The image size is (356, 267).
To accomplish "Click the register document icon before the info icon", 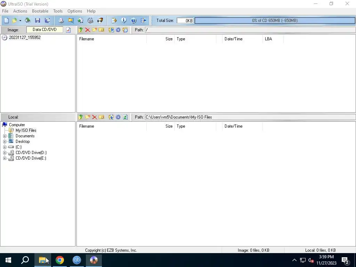I will pyautogui.click(x=114, y=21).
